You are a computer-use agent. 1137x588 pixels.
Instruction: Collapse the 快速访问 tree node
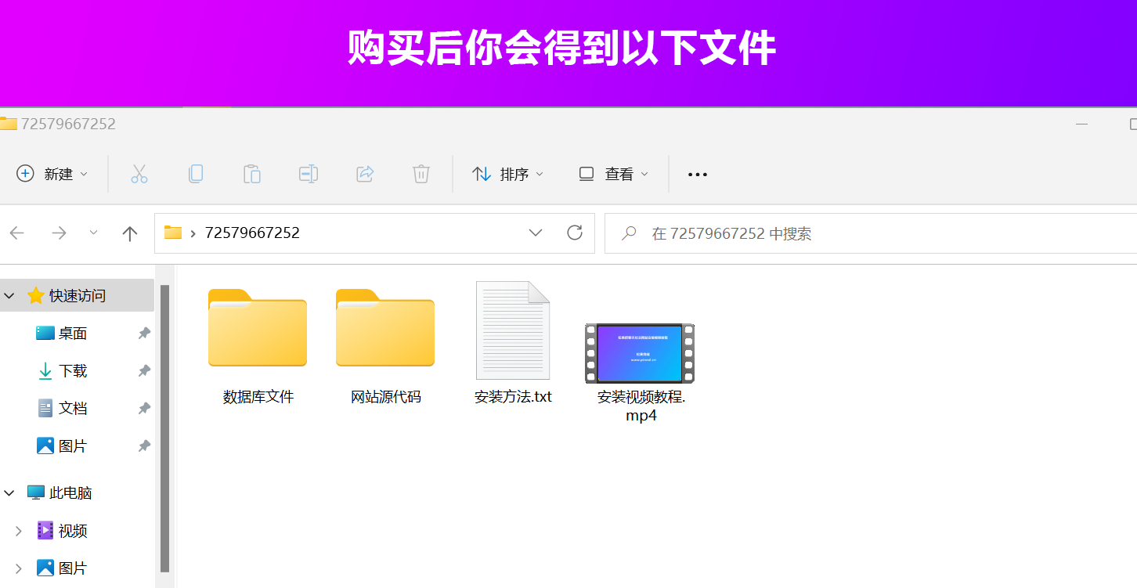click(9, 296)
